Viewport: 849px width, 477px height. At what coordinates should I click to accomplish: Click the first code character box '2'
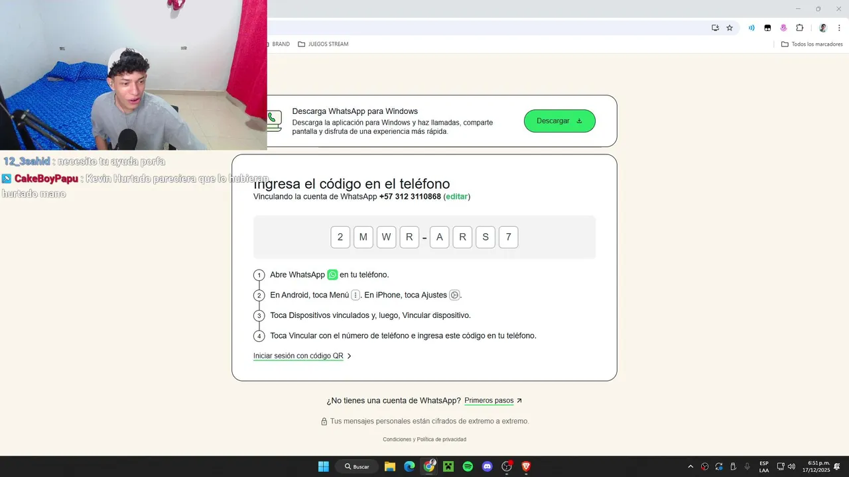tap(340, 237)
